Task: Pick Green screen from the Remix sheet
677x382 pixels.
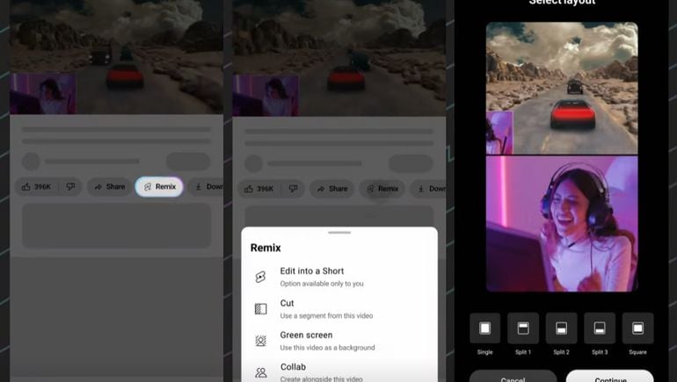Action: tap(312, 340)
